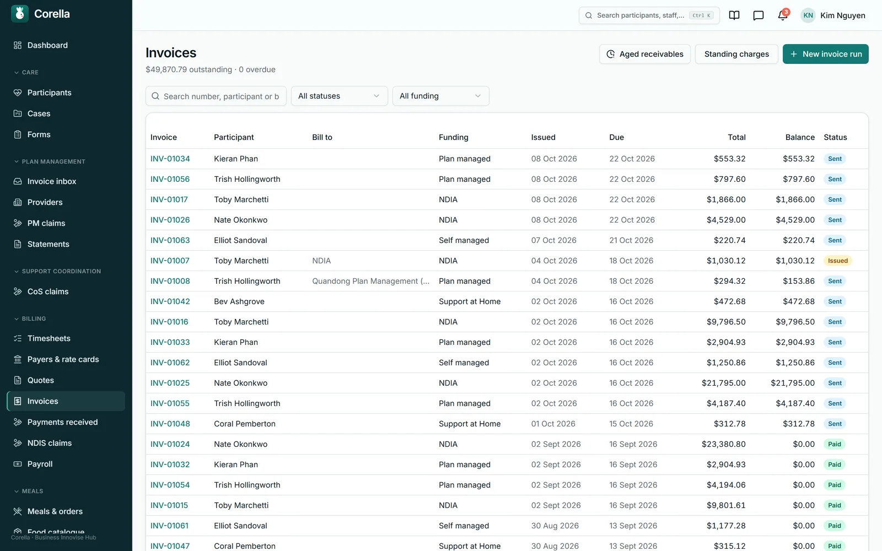Open the Dashboard icon in sidebar
882x551 pixels.
18,45
